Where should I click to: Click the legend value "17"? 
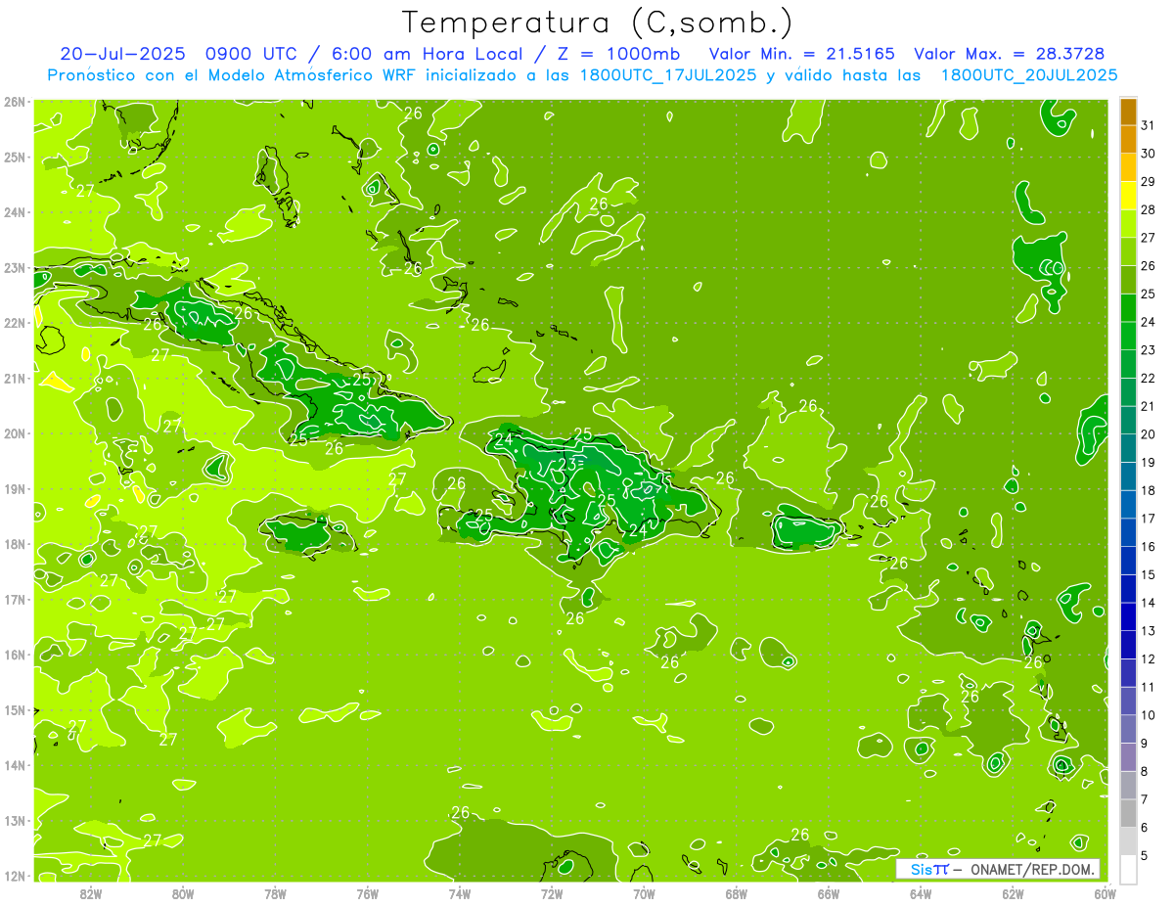1148,519
